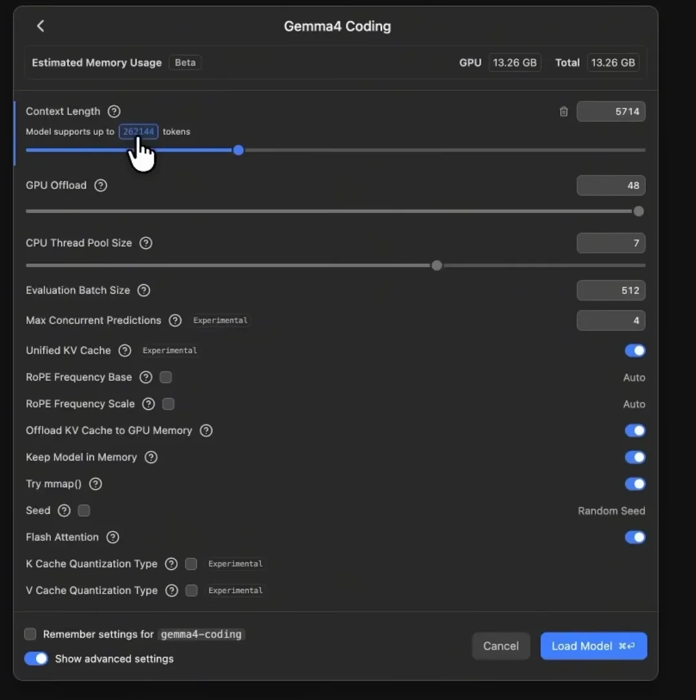
Task: Open Keep Model in Memory help icon
Action: pos(151,457)
